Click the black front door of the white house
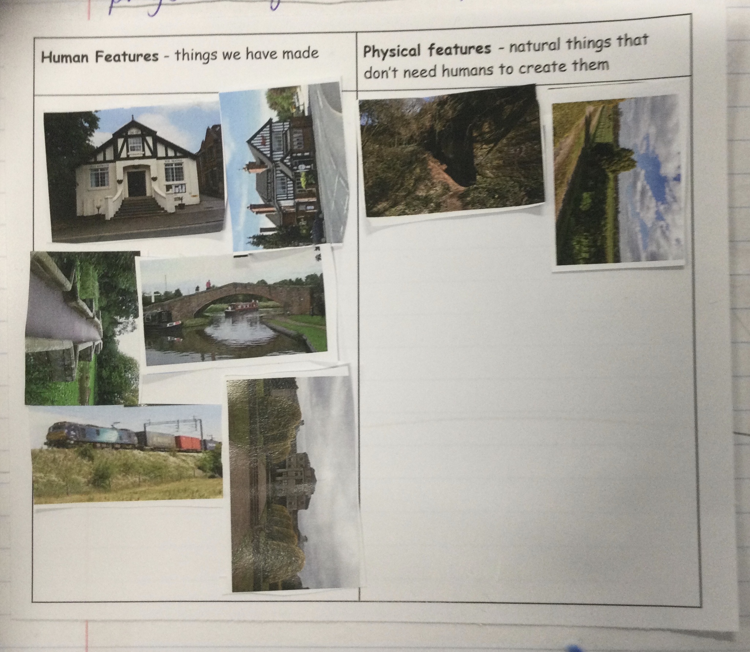 [x=136, y=183]
